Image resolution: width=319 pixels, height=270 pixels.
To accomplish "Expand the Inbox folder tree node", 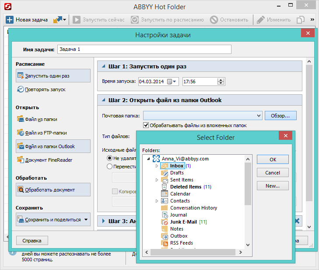I will point(157,166).
